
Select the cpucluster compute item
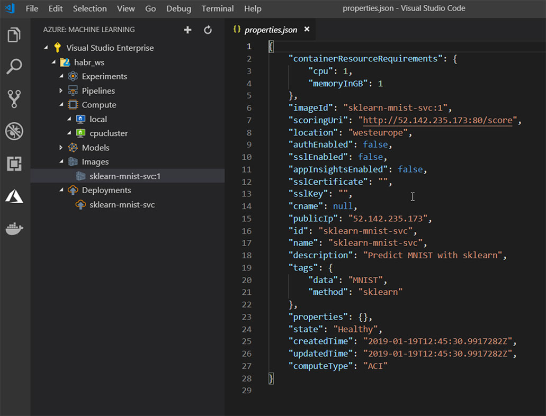(x=109, y=133)
